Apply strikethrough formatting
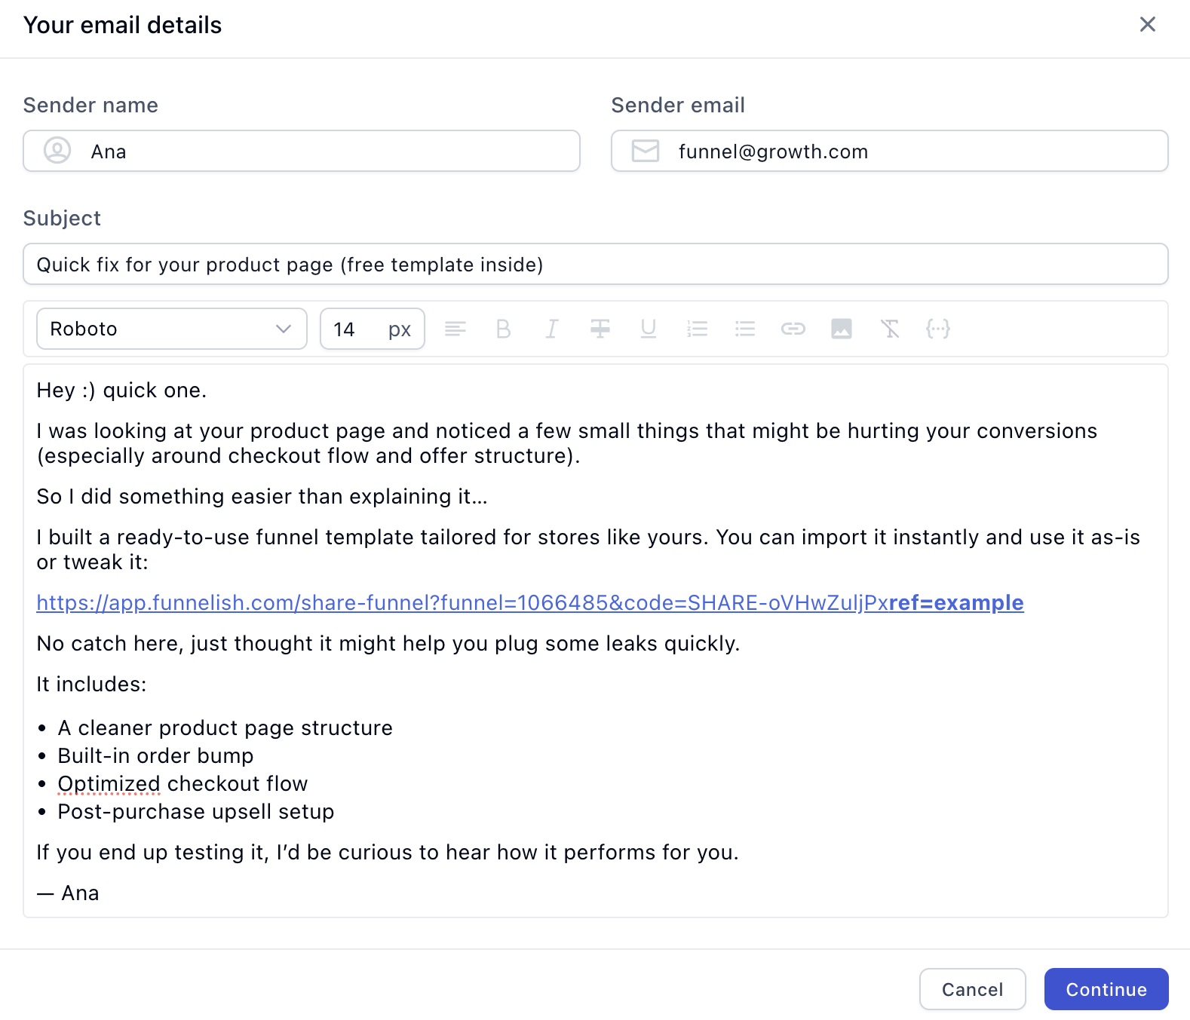 600,329
